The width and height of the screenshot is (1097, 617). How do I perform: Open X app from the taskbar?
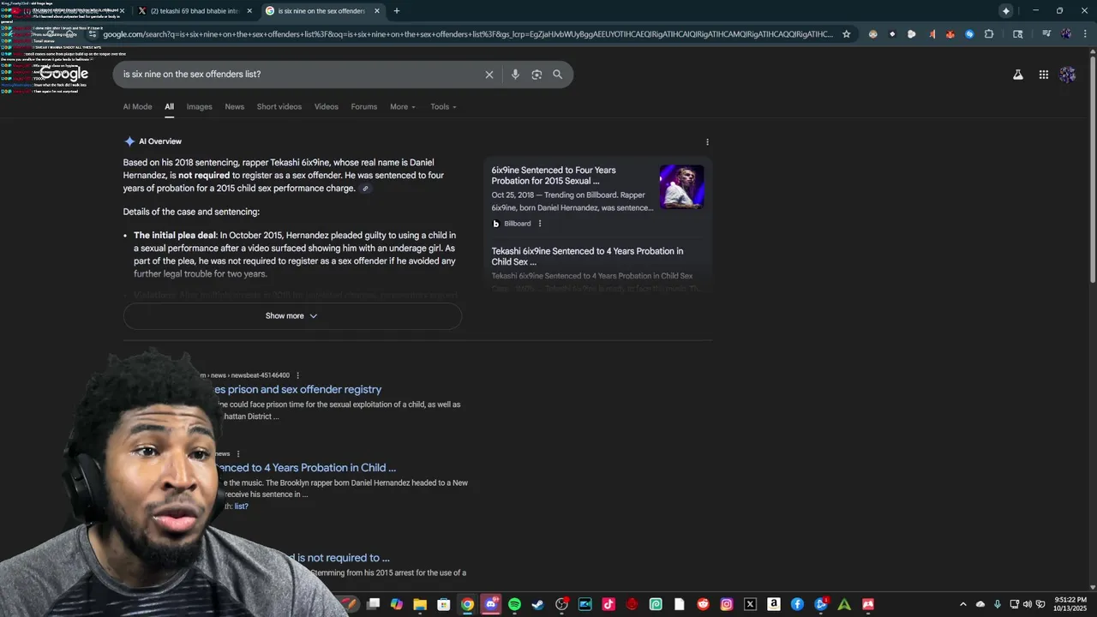[x=750, y=604]
